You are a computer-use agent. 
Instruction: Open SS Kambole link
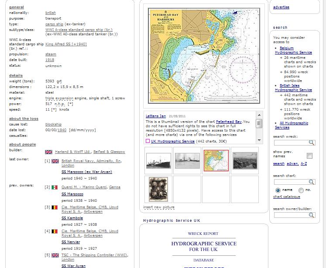click(72, 218)
